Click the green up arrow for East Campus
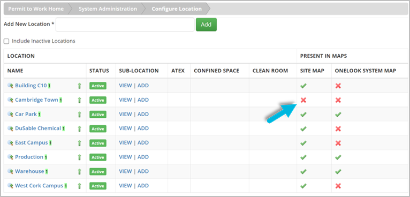The image size is (410, 197). (x=80, y=143)
